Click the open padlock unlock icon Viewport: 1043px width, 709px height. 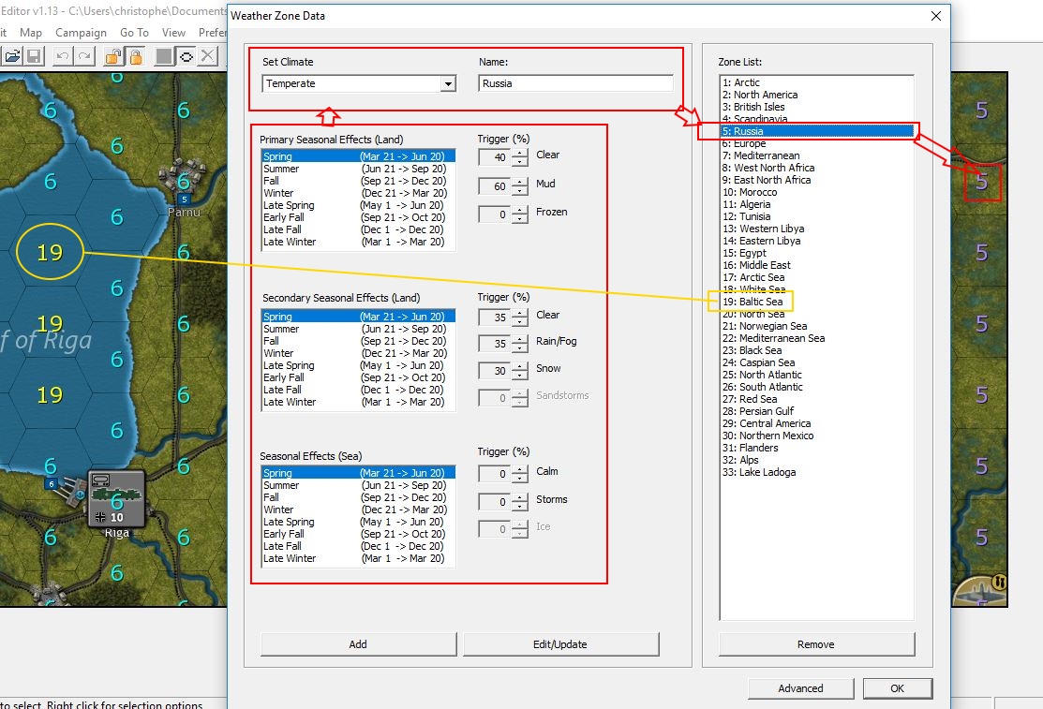coord(113,56)
